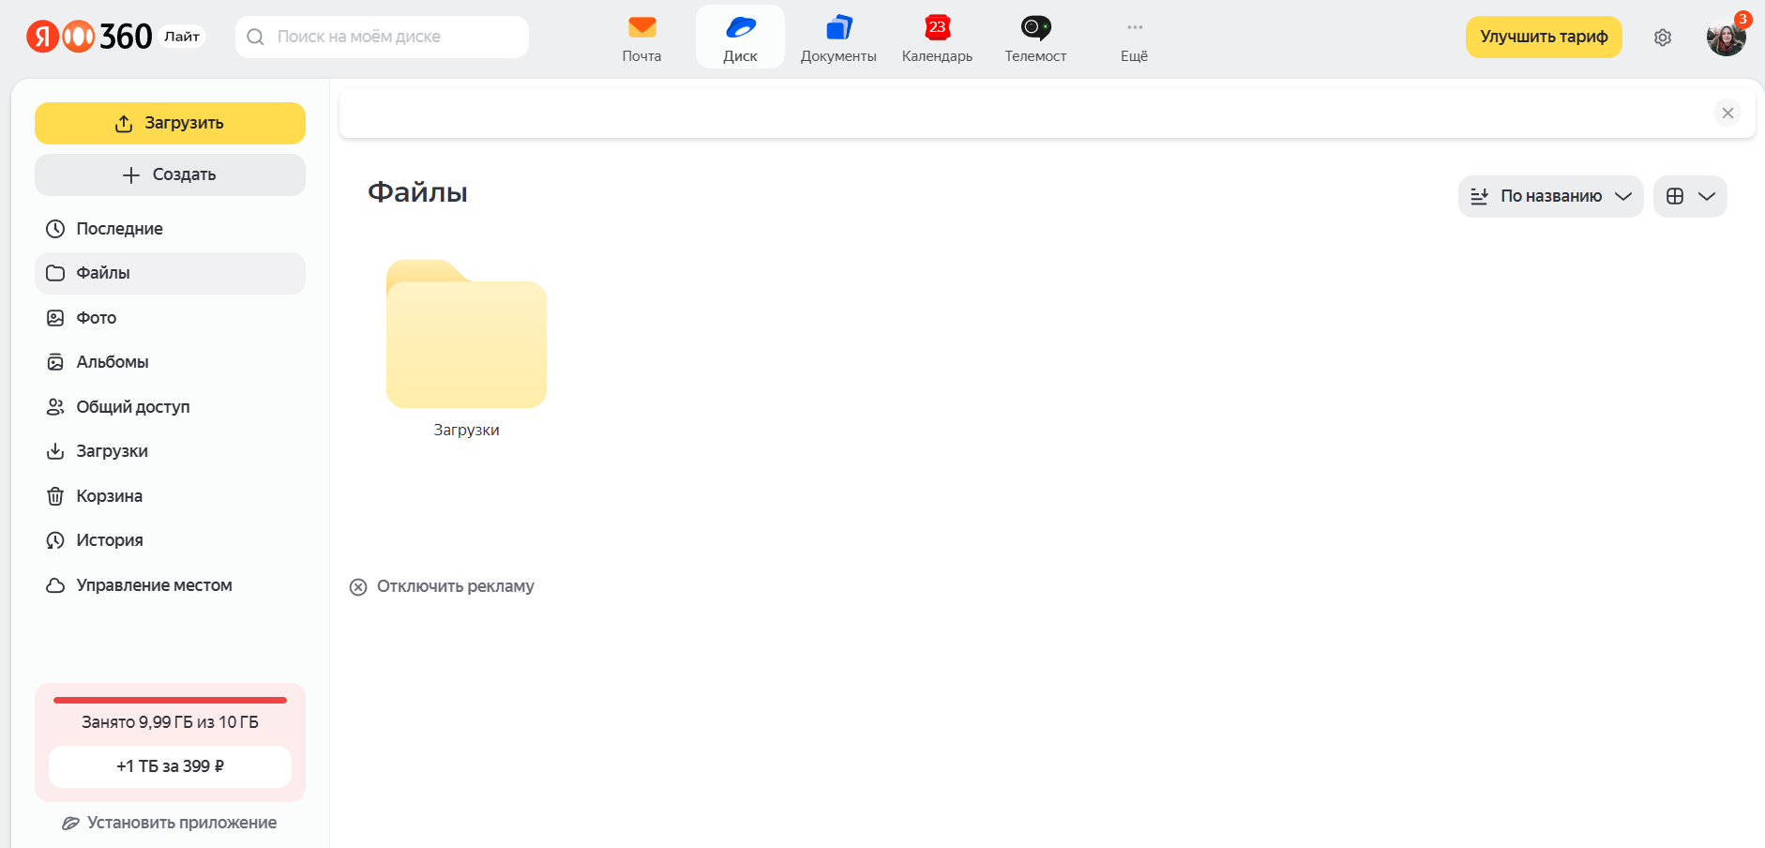
Task: Click the Загрузить upload button
Action: point(170,123)
